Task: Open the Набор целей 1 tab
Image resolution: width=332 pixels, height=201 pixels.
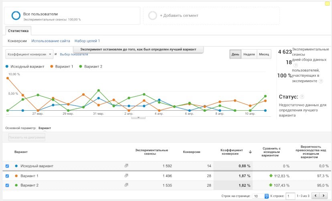Action: (87, 41)
